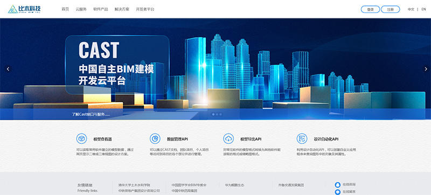Go to next banner slide arrow
Image resolution: width=431 pixels, height=195 pixels.
click(426, 69)
